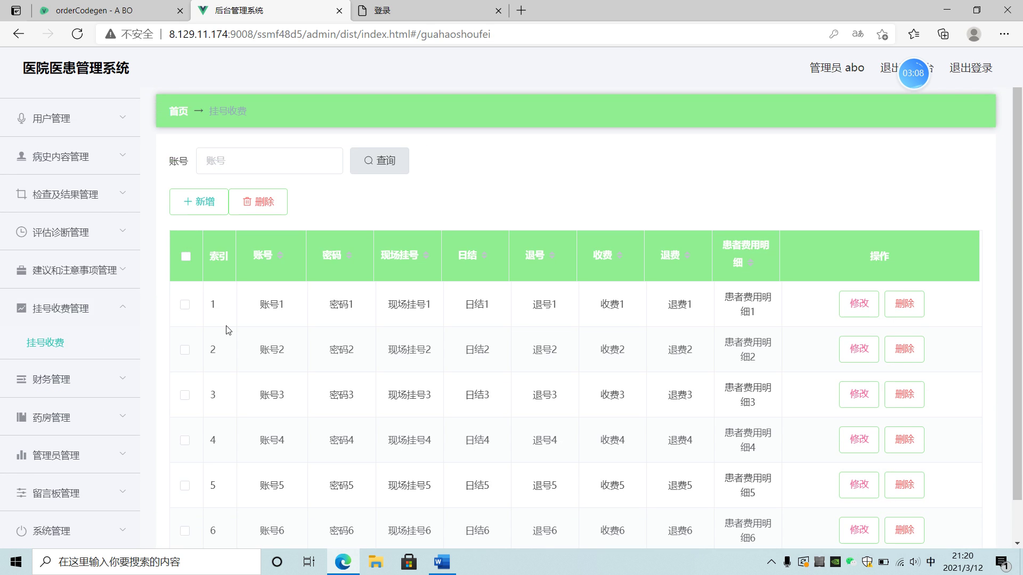Click the Windows taskbar search box

[x=147, y=562]
